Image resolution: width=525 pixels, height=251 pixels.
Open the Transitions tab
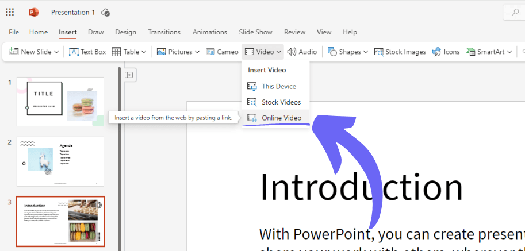coord(164,32)
